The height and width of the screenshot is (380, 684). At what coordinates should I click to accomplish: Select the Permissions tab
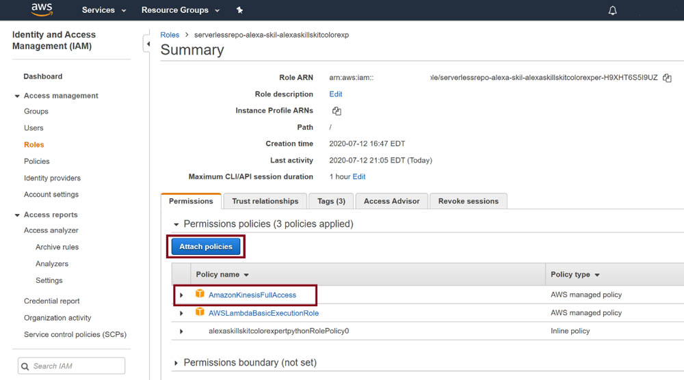pos(191,201)
